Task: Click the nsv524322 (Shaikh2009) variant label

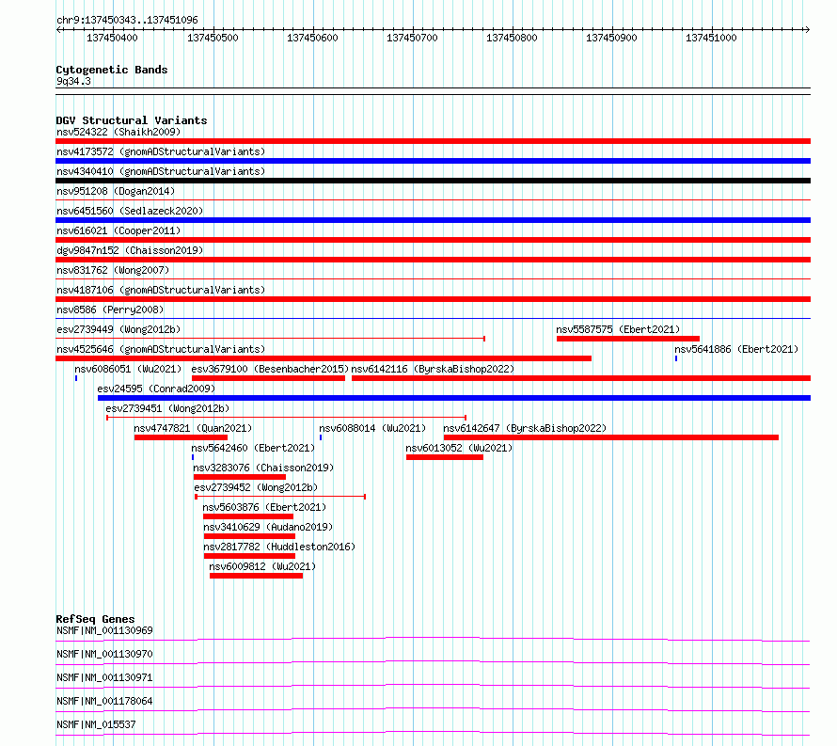Action: click(x=118, y=132)
